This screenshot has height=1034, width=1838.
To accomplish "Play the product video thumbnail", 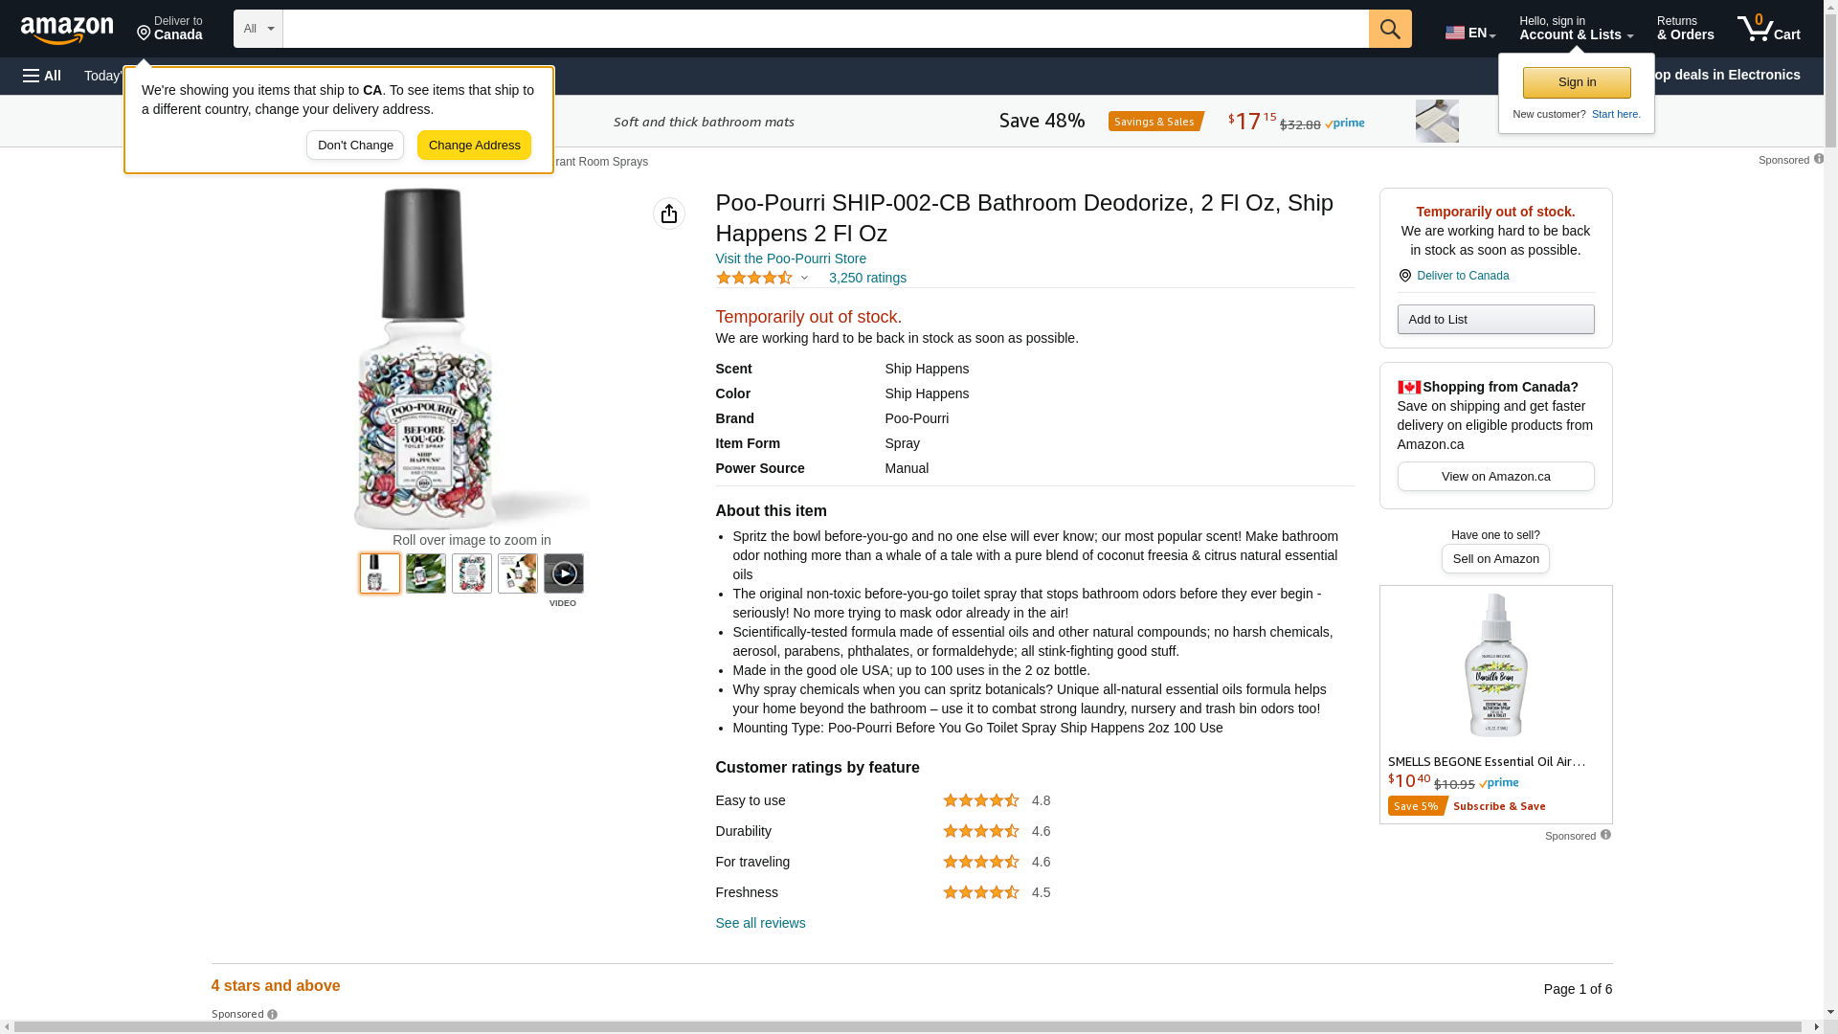I will (x=564, y=573).
